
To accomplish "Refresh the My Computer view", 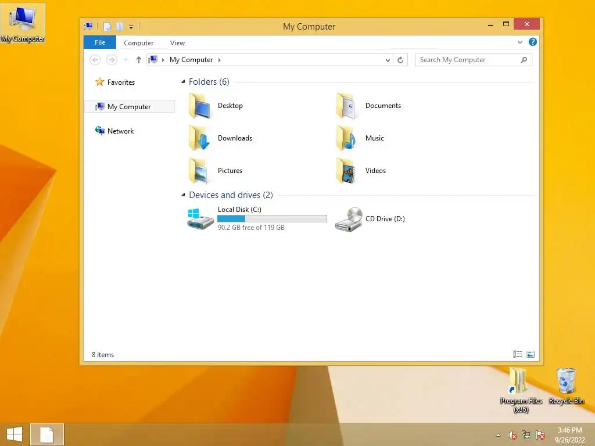I will (x=400, y=60).
